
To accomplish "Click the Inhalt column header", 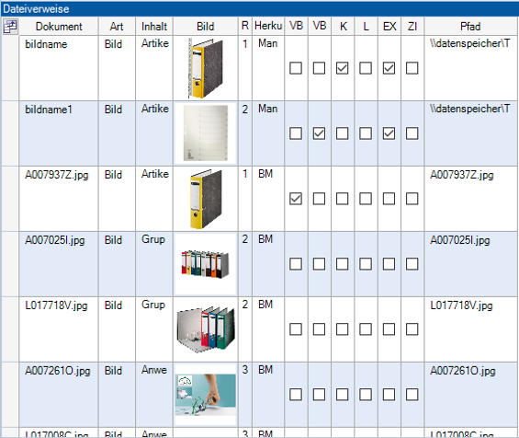I will (x=154, y=26).
